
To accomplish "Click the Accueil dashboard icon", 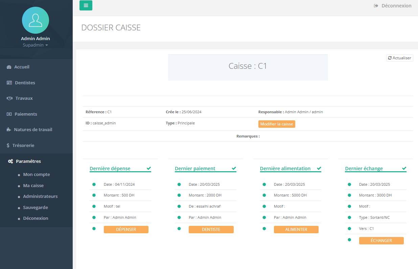I will coord(9,67).
